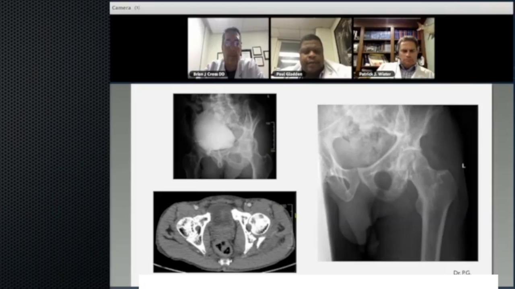Select Patrick J. Winter video tile
Image resolution: width=515 pixels, height=289 pixels.
(394, 48)
